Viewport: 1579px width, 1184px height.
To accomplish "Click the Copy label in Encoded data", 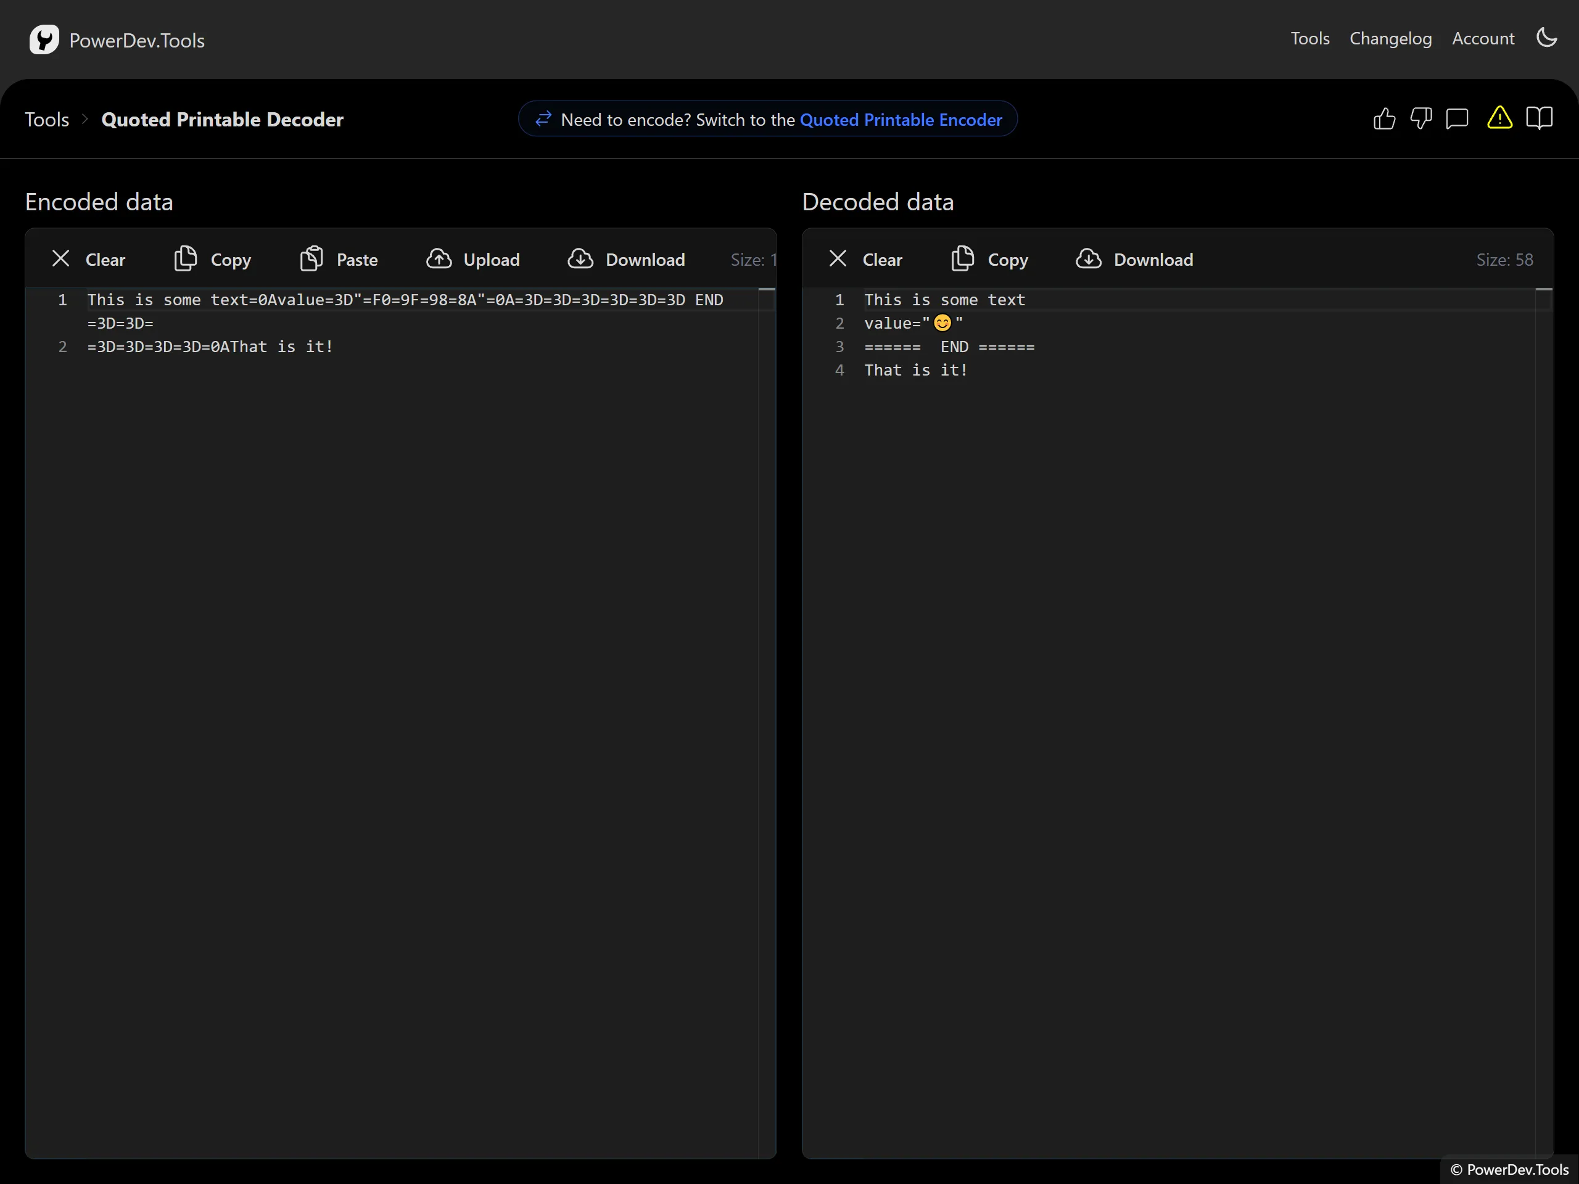I will [231, 260].
